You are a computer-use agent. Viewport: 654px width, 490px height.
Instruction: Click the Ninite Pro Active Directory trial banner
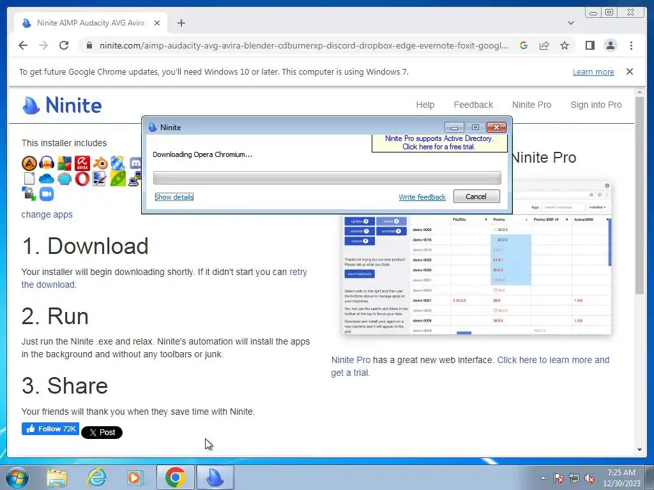pyautogui.click(x=439, y=142)
